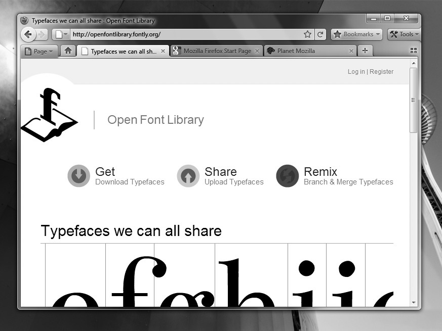Click the Get download arrow icon

[x=78, y=176]
